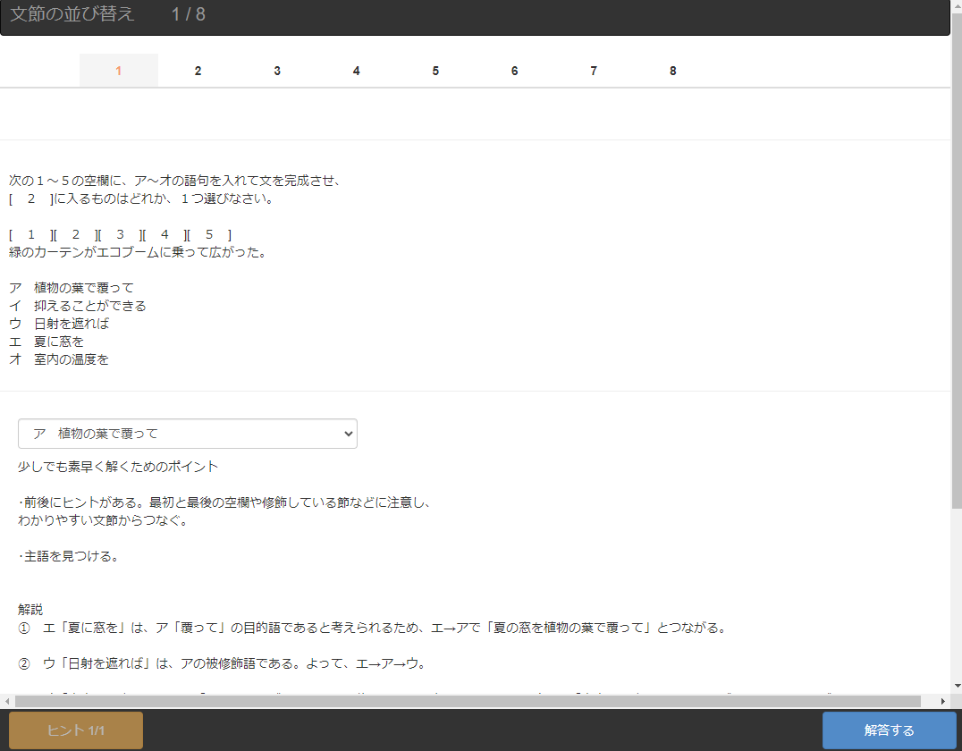This screenshot has width=962, height=751.
Task: Click the 文節の並び替え header title
Action: pyautogui.click(x=72, y=14)
